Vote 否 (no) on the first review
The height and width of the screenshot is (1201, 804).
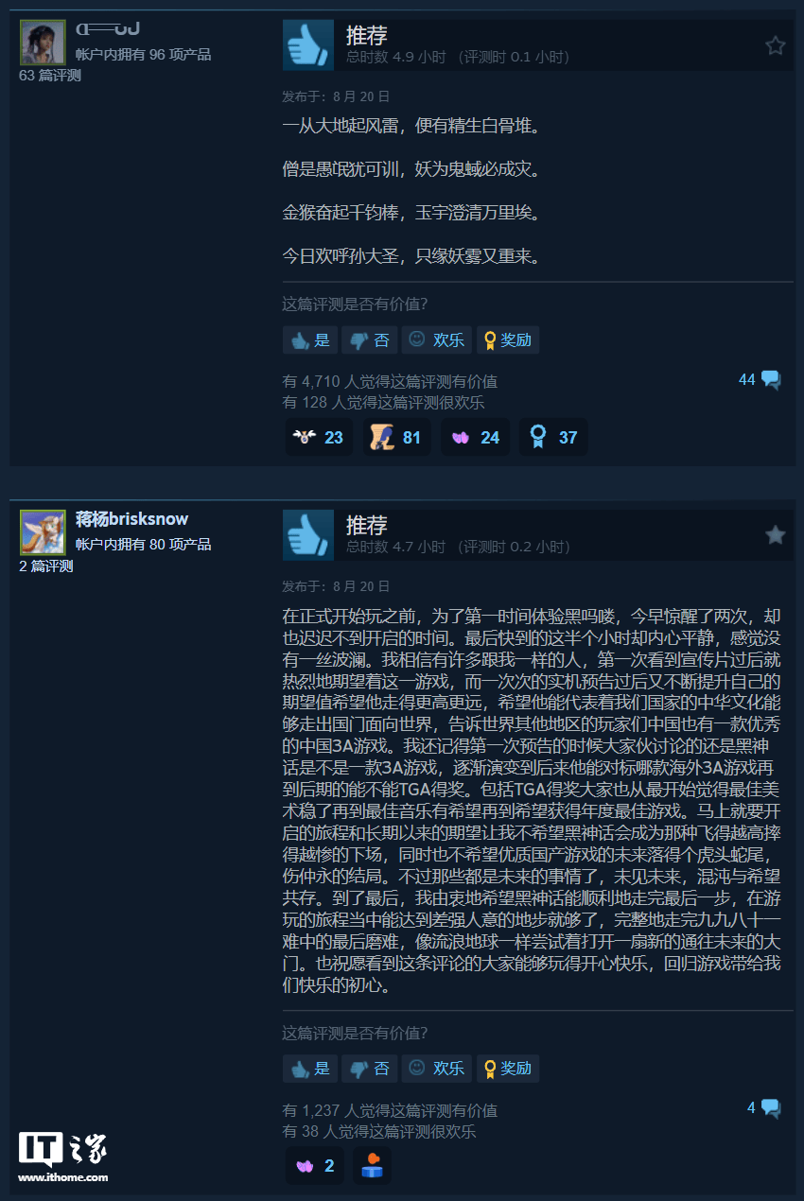[x=369, y=340]
